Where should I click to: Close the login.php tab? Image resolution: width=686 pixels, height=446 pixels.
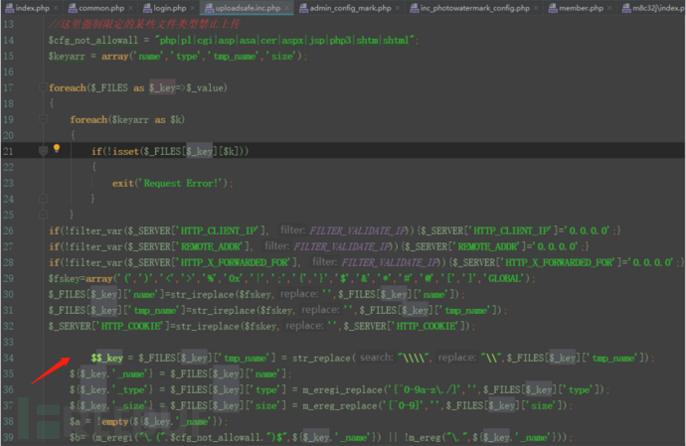pyautogui.click(x=193, y=8)
